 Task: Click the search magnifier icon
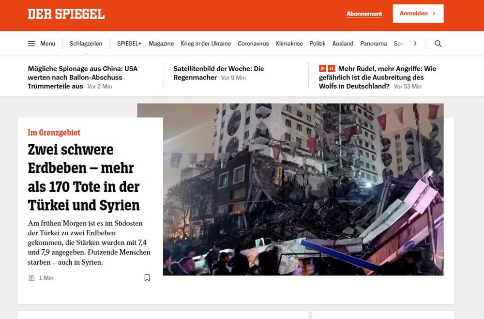pyautogui.click(x=438, y=44)
